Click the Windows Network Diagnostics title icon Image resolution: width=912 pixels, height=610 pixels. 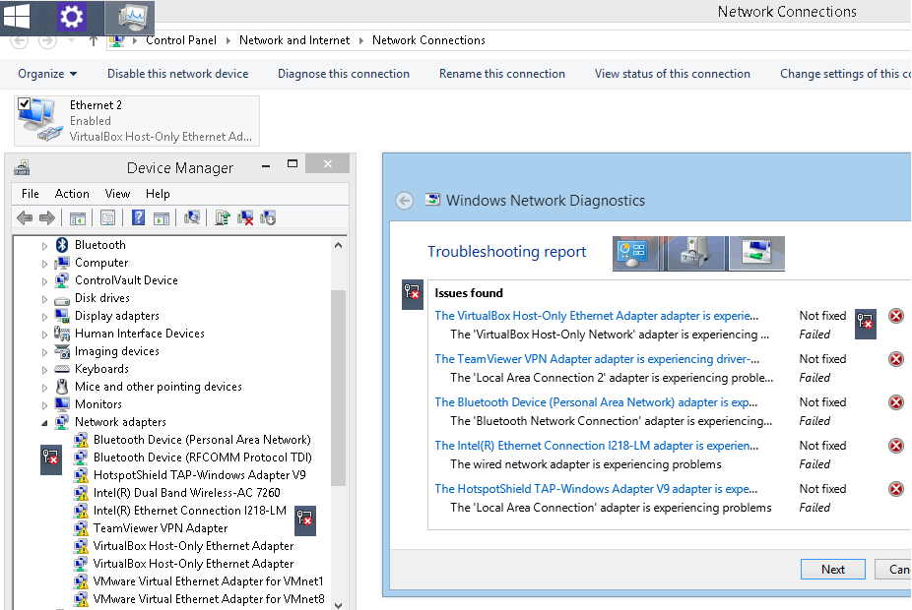tap(432, 200)
